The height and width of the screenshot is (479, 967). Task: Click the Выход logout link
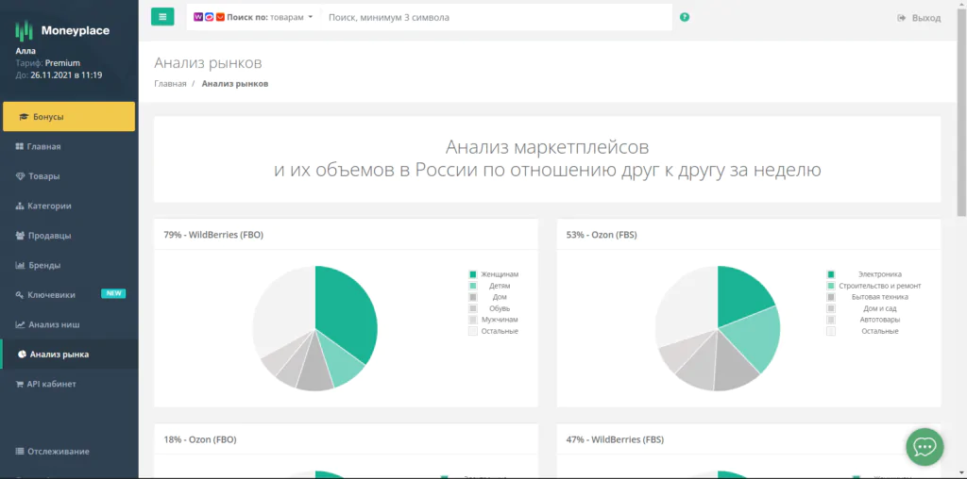click(919, 18)
